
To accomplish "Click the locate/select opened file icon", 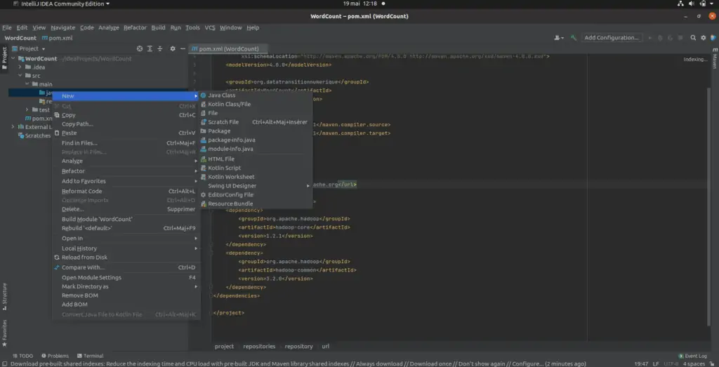I will click(140, 48).
